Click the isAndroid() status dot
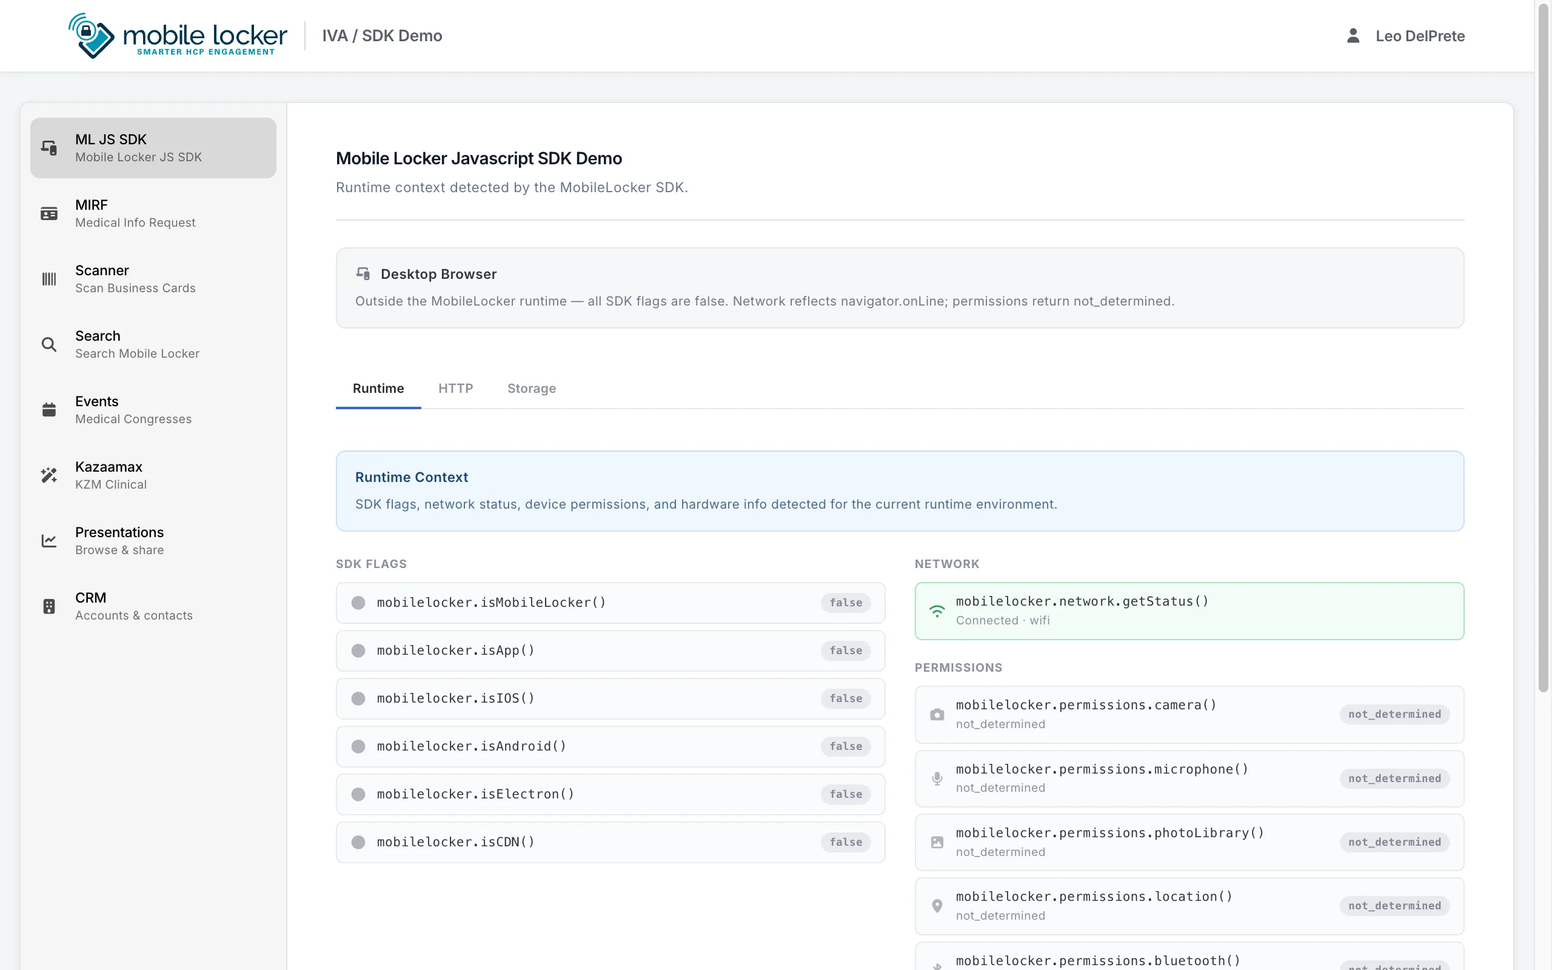Viewport: 1552px width, 970px height. [358, 747]
